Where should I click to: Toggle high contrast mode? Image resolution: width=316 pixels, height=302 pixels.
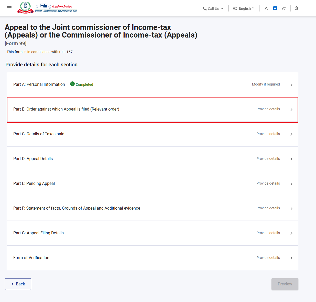click(297, 8)
